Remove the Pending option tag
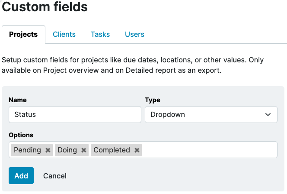This screenshot has height=194, width=287. point(48,150)
